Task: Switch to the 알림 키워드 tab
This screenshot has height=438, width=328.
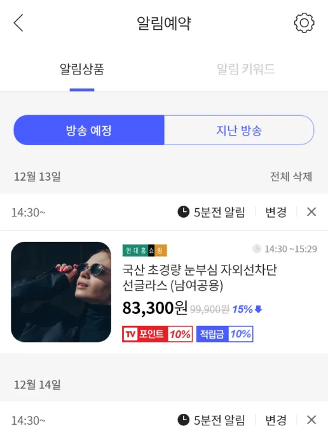Action: (246, 69)
